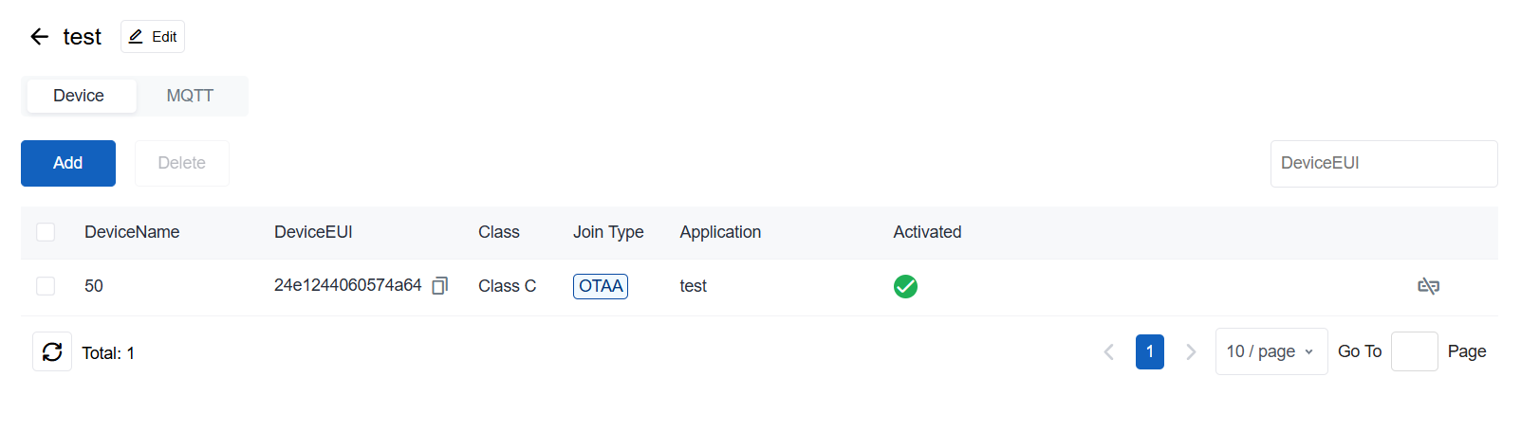Screen dimensions: 1521x431
Task: Focus the DeviceEUI search field
Action: click(x=1384, y=163)
